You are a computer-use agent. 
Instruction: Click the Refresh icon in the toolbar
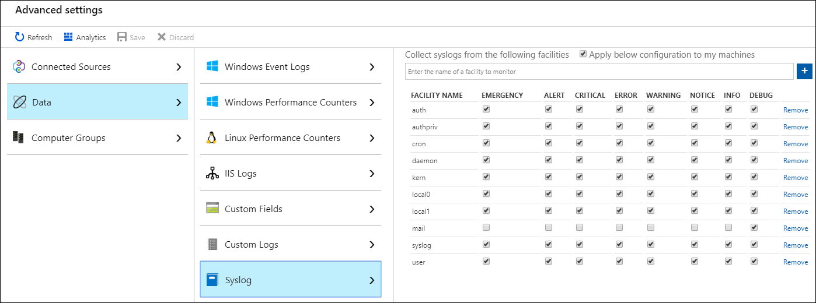click(x=19, y=37)
